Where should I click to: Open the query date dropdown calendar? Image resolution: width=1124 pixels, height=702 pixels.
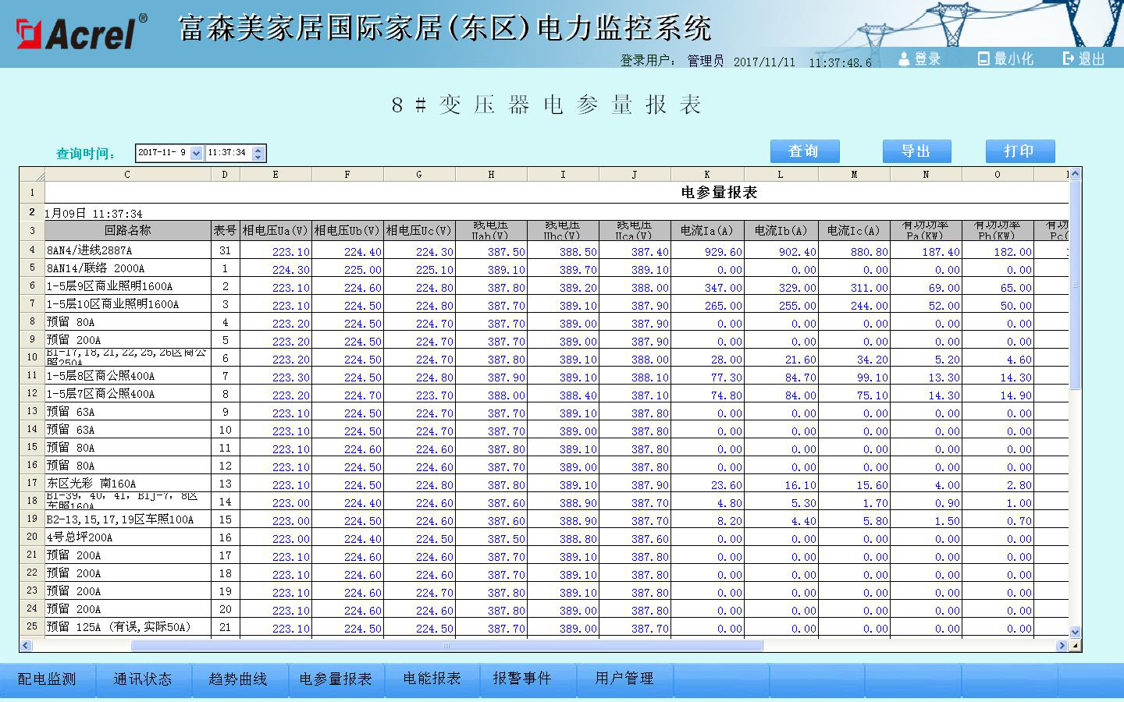pos(196,153)
